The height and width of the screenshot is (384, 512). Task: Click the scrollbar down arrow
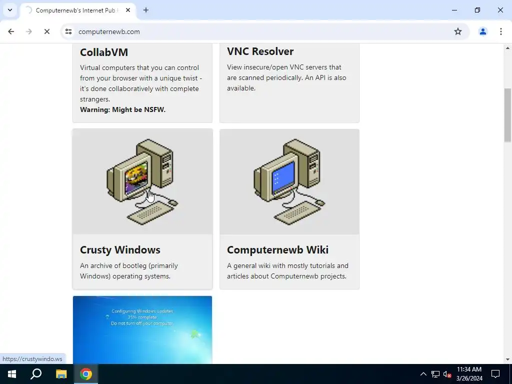(507, 359)
